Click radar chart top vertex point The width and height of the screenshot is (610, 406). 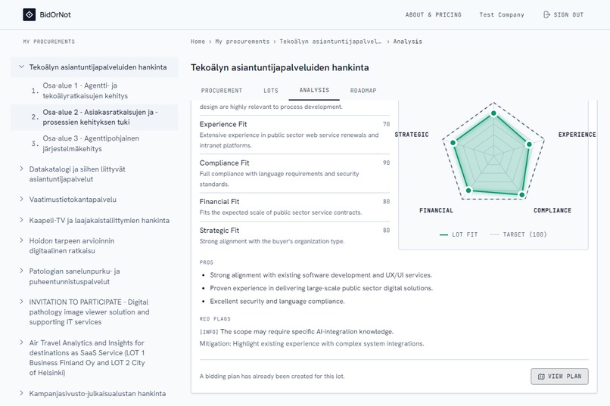pyautogui.click(x=493, y=113)
